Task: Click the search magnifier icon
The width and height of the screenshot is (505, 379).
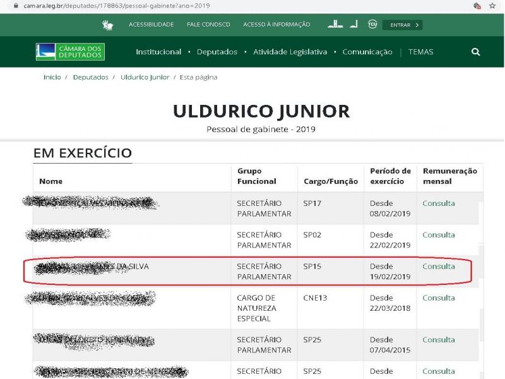Action: (475, 52)
